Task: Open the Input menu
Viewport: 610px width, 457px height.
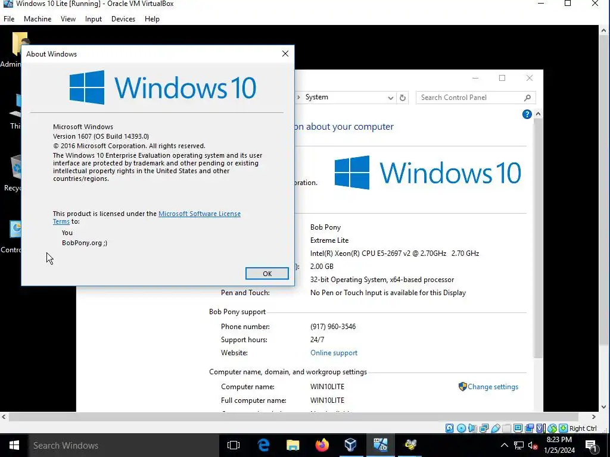Action: 94,19
